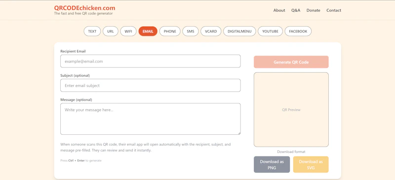Focus the Subject (optional) input field
The height and width of the screenshot is (180, 395).
click(x=151, y=86)
